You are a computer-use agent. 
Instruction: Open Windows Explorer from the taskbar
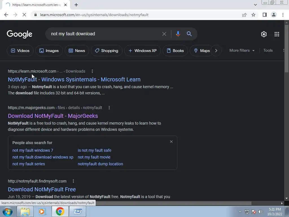point(25,211)
